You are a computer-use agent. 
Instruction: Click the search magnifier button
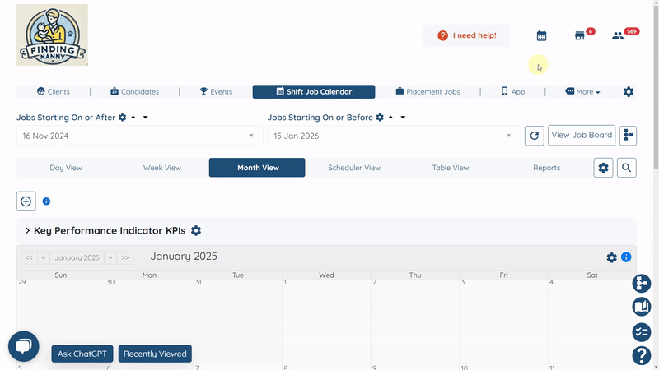point(626,168)
